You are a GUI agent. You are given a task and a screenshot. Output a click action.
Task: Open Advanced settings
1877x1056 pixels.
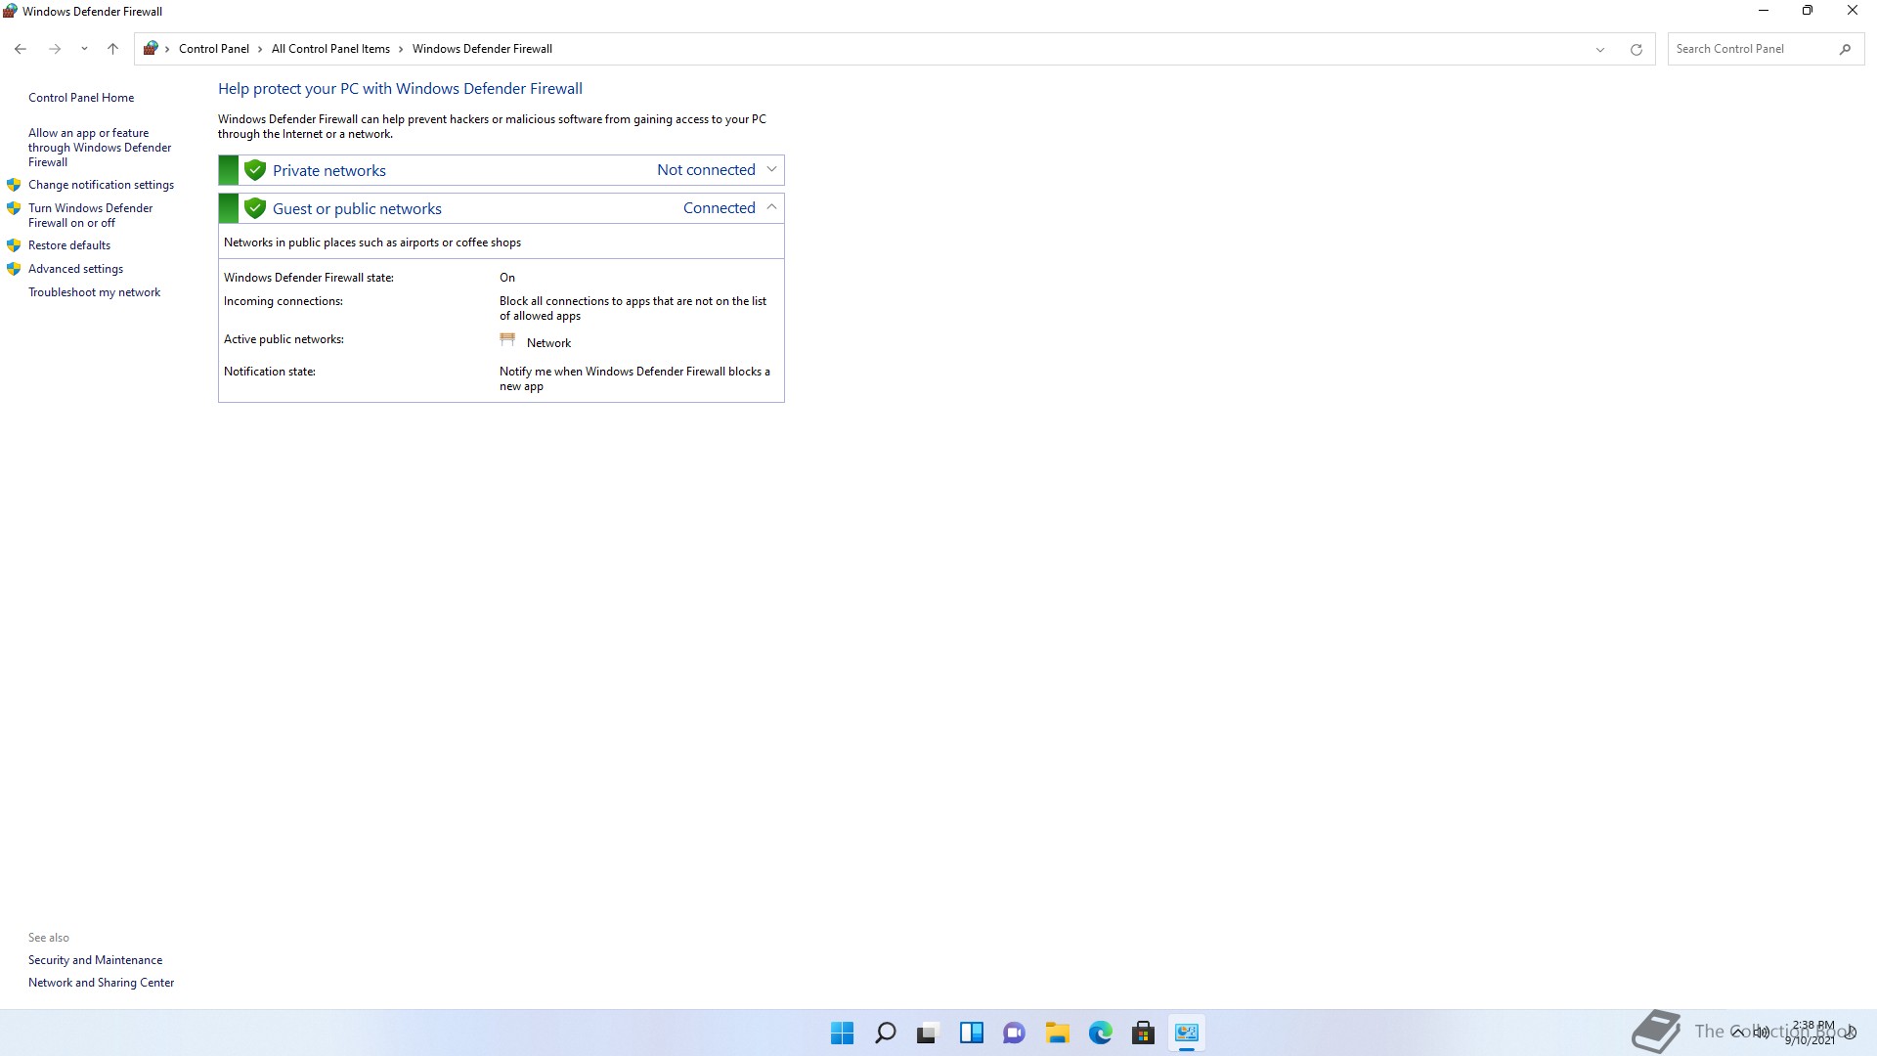point(75,269)
